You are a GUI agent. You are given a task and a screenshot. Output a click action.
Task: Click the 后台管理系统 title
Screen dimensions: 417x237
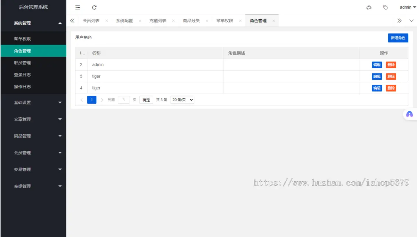pos(33,7)
